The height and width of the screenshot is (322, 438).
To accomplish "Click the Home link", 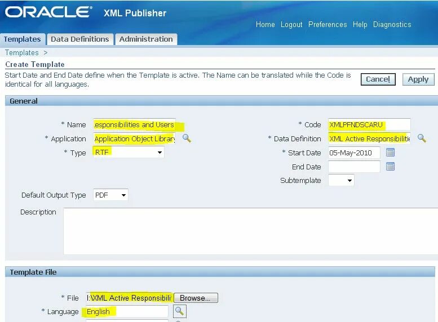I will 266,25.
